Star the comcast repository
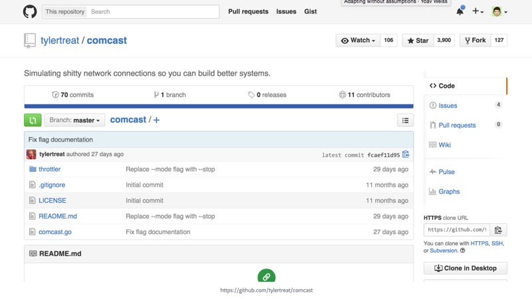This screenshot has height=299, width=532. pyautogui.click(x=418, y=41)
